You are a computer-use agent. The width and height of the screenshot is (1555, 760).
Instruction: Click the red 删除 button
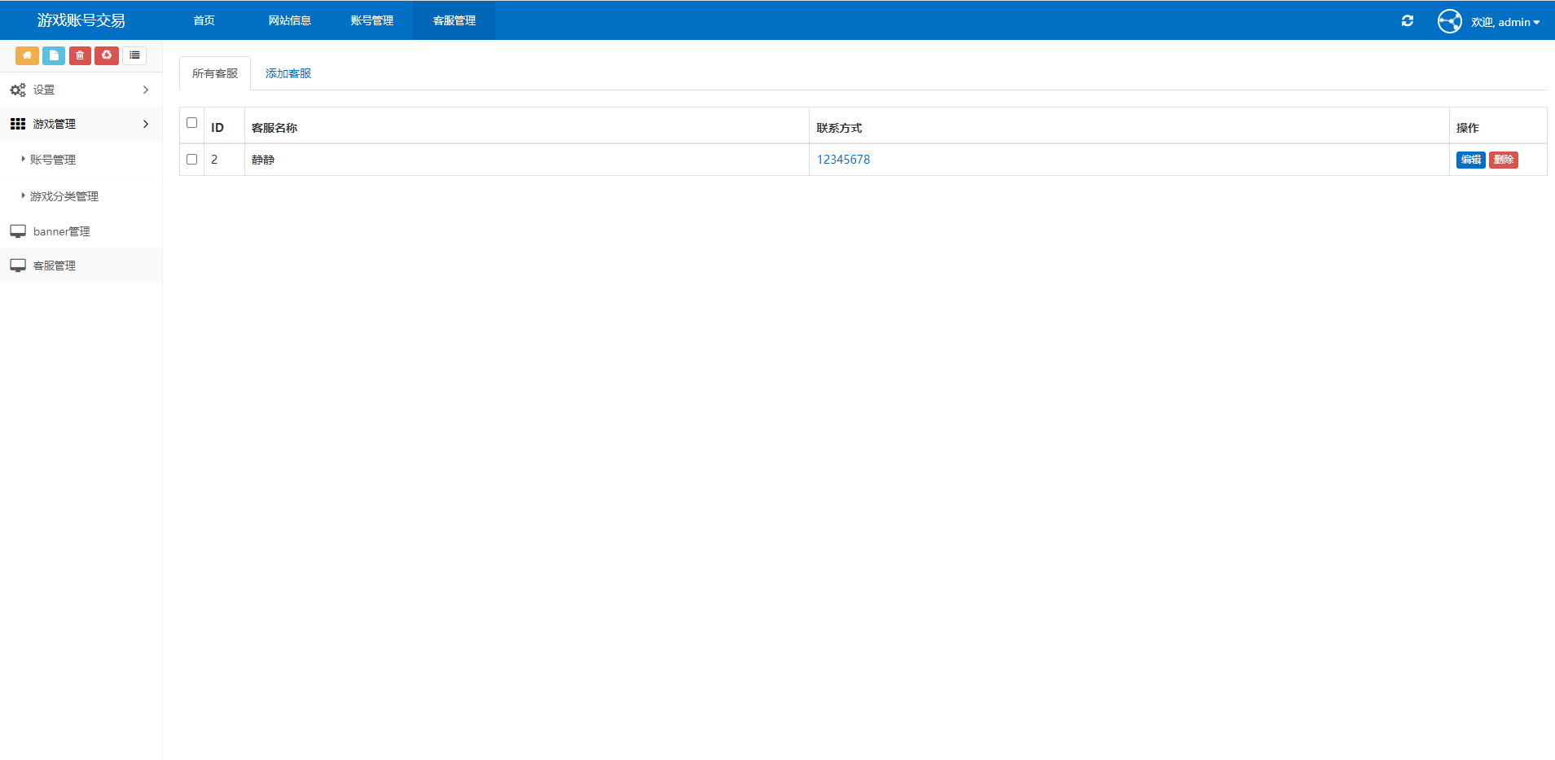[1503, 160]
